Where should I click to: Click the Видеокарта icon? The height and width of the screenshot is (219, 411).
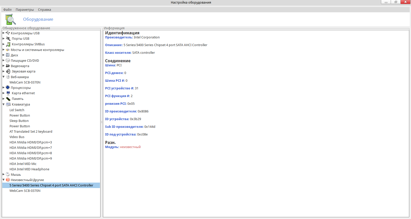tap(8, 66)
